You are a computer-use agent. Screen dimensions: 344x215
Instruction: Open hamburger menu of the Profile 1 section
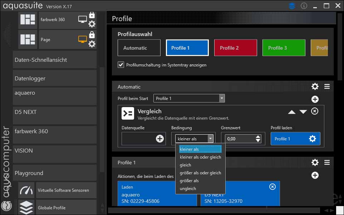[x=327, y=162]
